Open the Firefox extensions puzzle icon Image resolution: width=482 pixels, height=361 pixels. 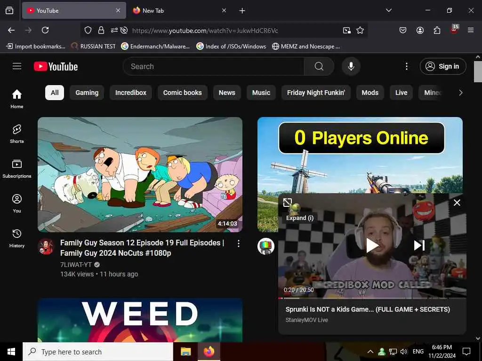[x=437, y=30]
